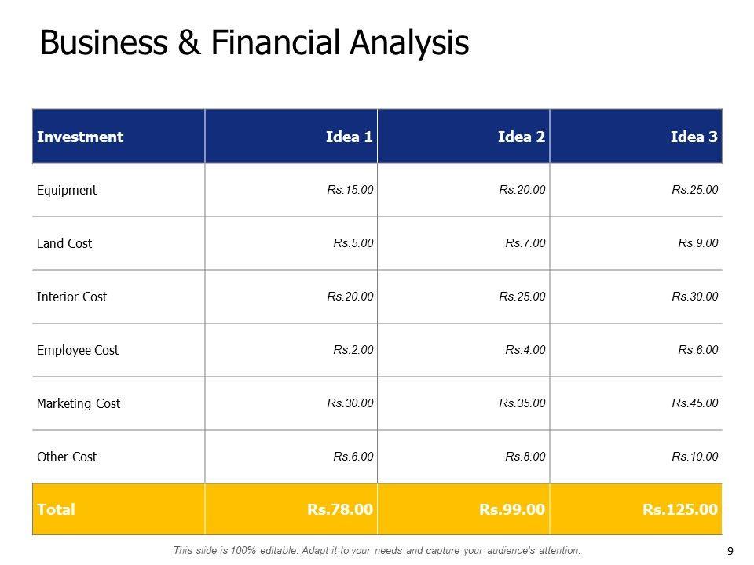Image resolution: width=754 pixels, height=565 pixels.
Task: Click the yellow Total row label
Action: 57,509
